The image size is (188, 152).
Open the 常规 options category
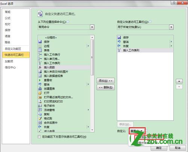click(x=16, y=12)
